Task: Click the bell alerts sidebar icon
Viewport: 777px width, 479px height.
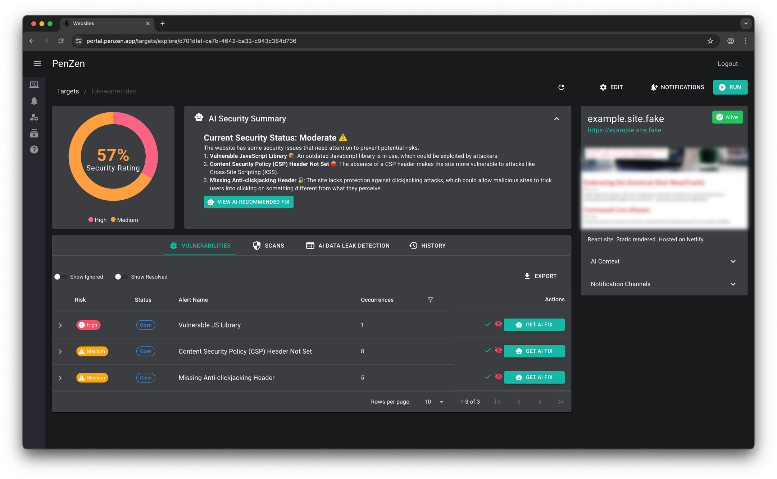Action: (34, 101)
